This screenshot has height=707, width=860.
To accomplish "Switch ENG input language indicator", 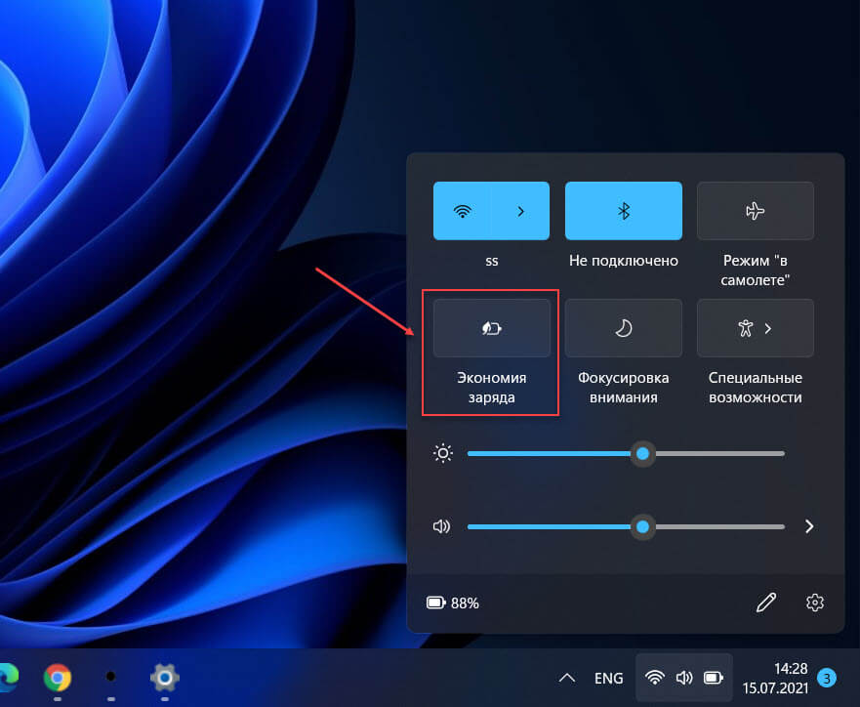I will coord(608,679).
